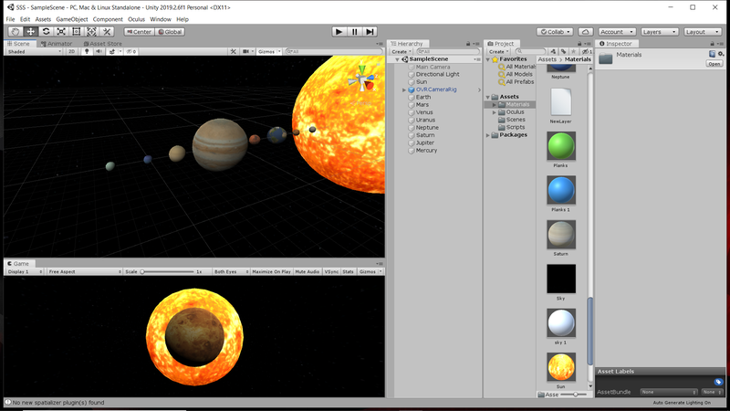The height and width of the screenshot is (411, 730).
Task: Select the Rect transform tool
Action: tap(77, 31)
